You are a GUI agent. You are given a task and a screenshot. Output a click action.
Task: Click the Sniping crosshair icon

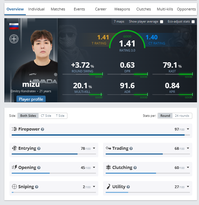point(14,186)
